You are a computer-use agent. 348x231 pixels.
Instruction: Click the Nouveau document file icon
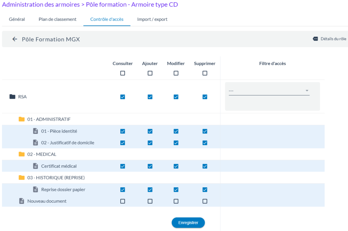[x=22, y=201]
